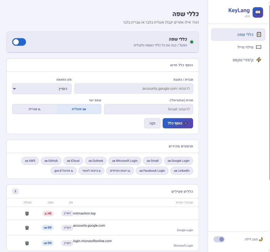The image size is (270, 252).
Task: Delete the accounts.google.com rule via trash icon
Action: click(27, 228)
